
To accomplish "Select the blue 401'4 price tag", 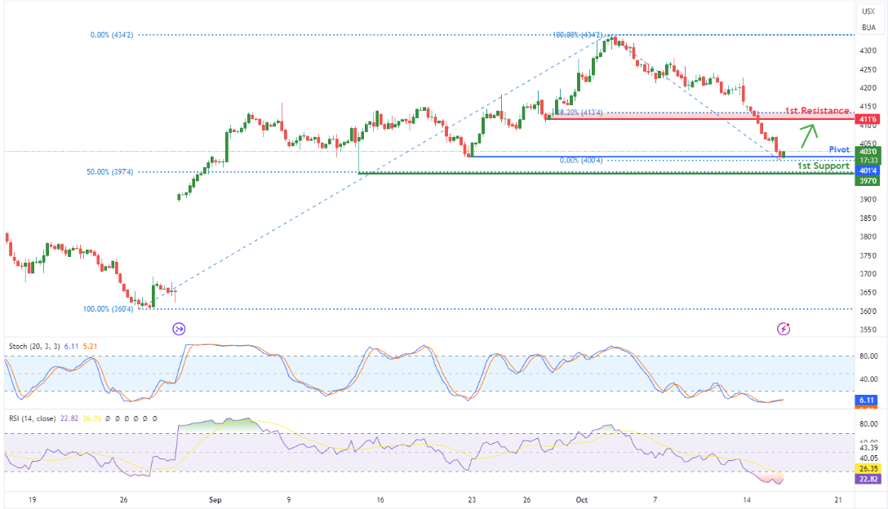I will point(868,170).
